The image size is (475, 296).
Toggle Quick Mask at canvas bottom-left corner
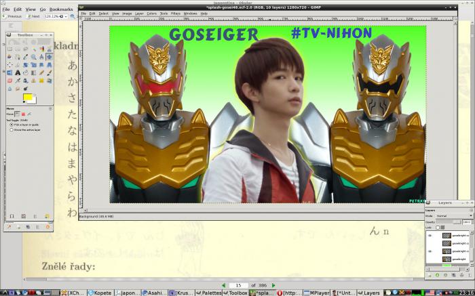coord(81,210)
